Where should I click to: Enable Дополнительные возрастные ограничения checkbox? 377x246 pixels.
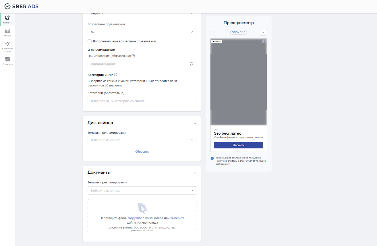(89, 41)
